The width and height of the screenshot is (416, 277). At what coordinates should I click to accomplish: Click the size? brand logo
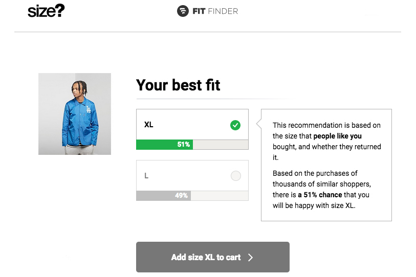coord(46,11)
